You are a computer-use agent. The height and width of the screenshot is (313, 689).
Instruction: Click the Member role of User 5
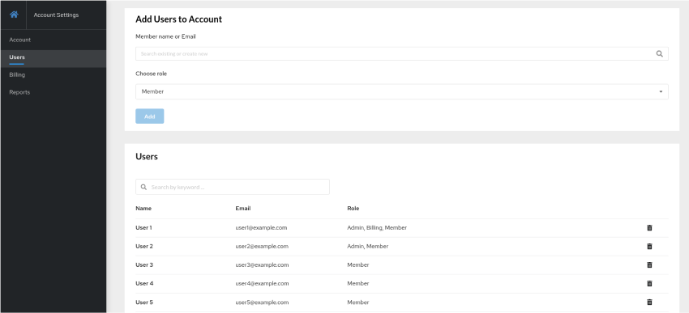coord(358,302)
